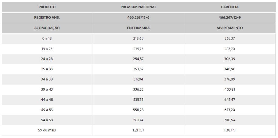
Task: Select the 44 a 48 age range
Action: 47,100
